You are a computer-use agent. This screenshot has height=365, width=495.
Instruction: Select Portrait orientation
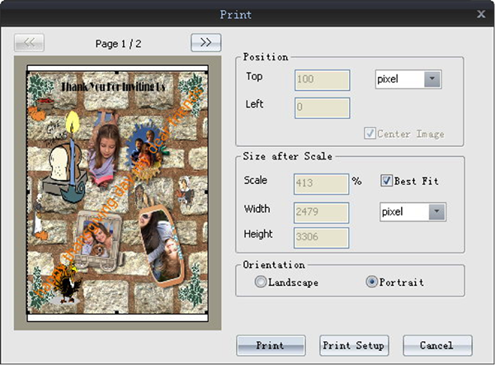click(371, 282)
